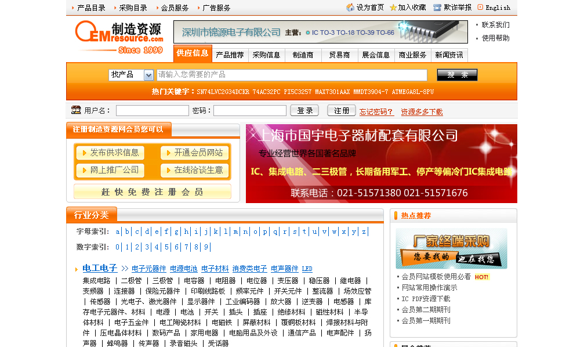Click the 赶快免费注册会员 button
This screenshot has width=584, height=347.
tap(153, 192)
